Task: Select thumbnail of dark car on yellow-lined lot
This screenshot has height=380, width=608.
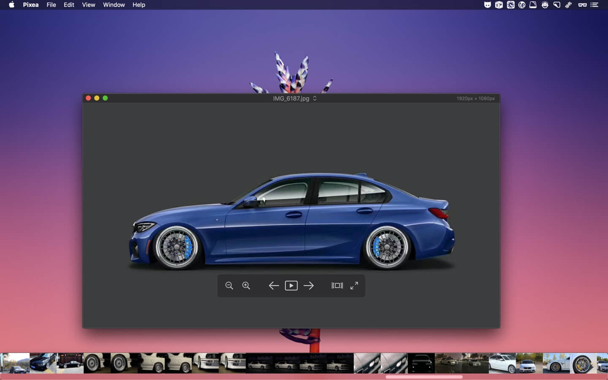Action: point(43,364)
